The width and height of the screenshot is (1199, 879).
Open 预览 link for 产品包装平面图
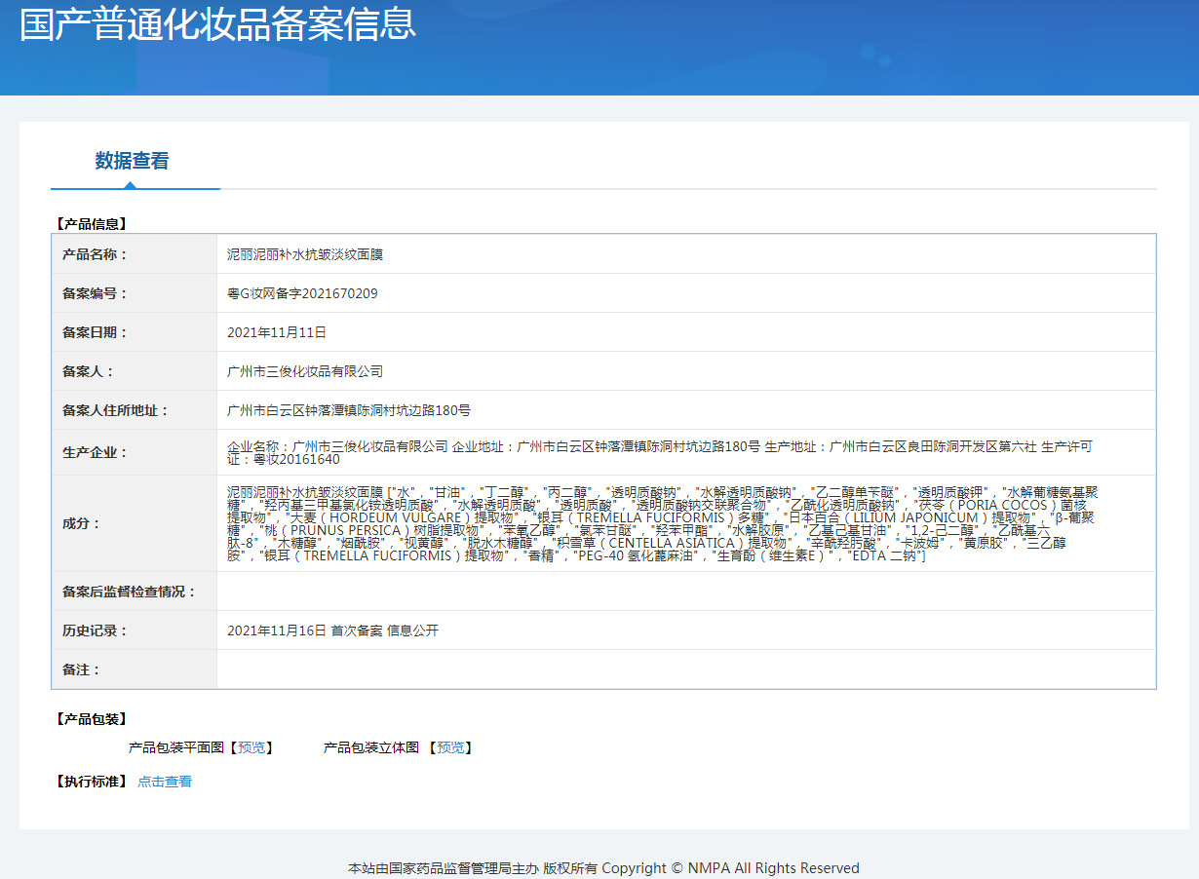[x=251, y=747]
